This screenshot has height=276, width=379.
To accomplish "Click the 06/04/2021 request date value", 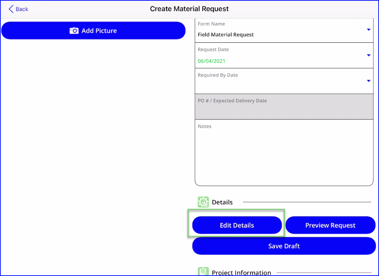I will click(x=211, y=61).
